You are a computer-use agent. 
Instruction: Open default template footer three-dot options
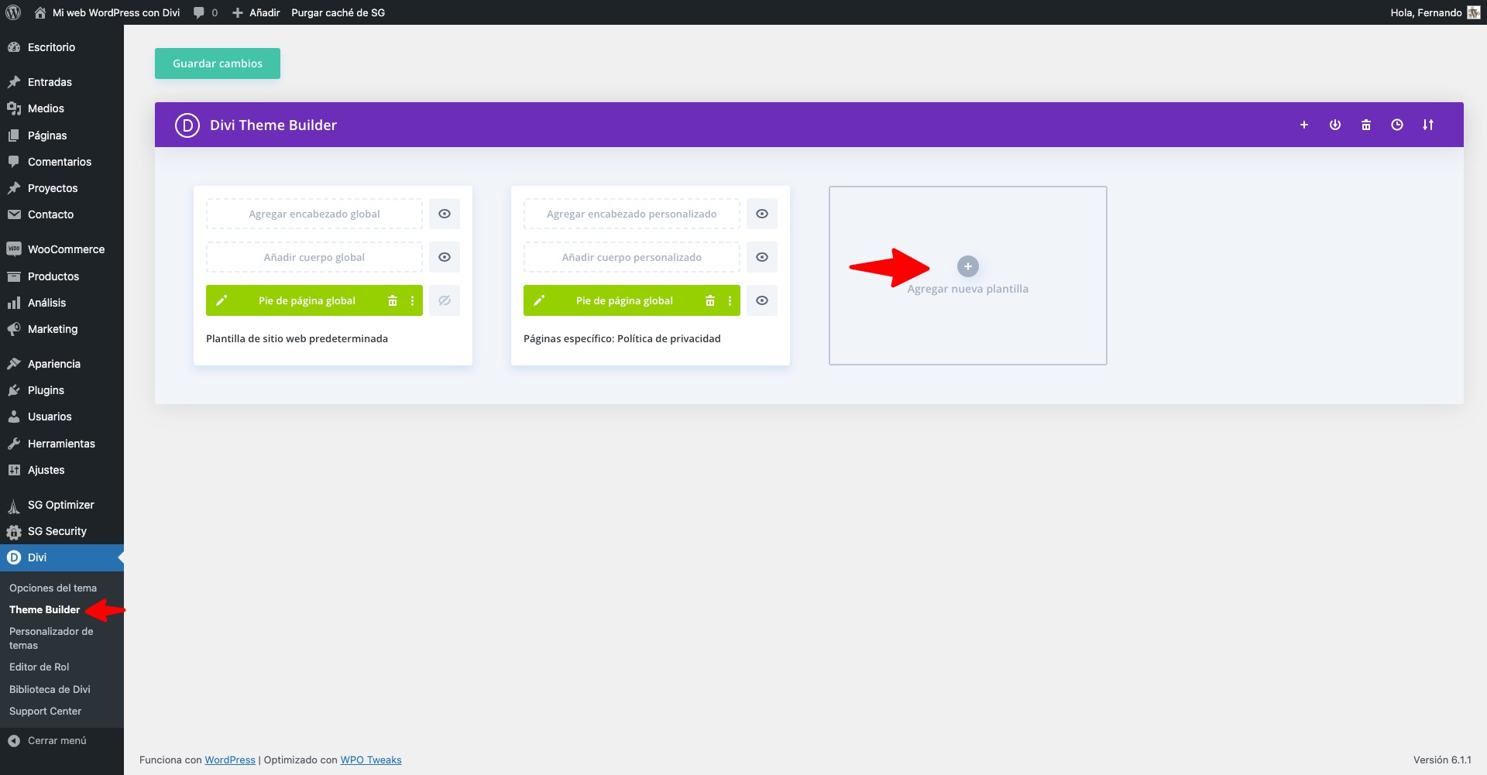click(412, 300)
